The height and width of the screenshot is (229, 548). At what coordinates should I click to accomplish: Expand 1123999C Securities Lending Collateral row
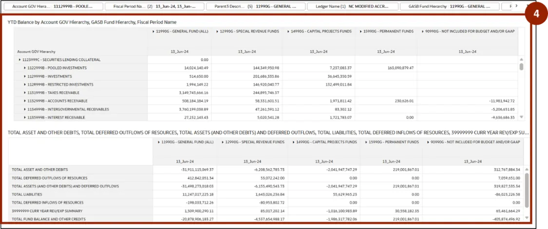point(20,60)
